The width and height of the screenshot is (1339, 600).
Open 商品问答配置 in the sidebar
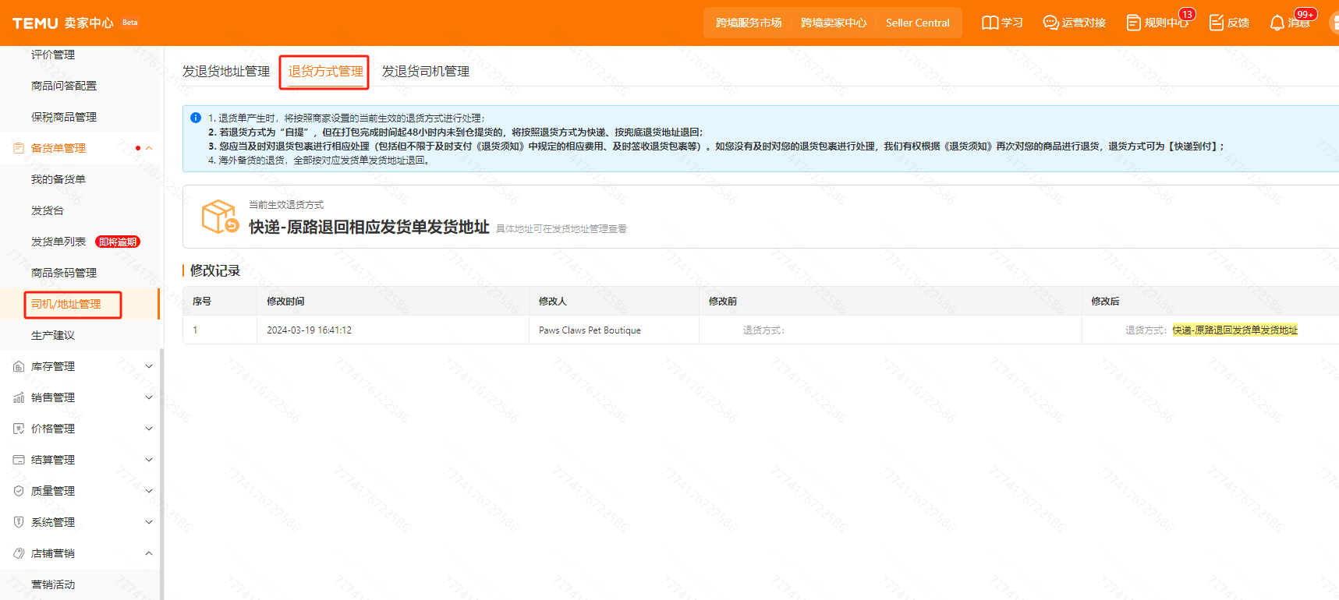point(64,86)
